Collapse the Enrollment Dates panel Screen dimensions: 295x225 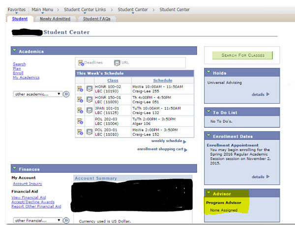click(x=209, y=136)
